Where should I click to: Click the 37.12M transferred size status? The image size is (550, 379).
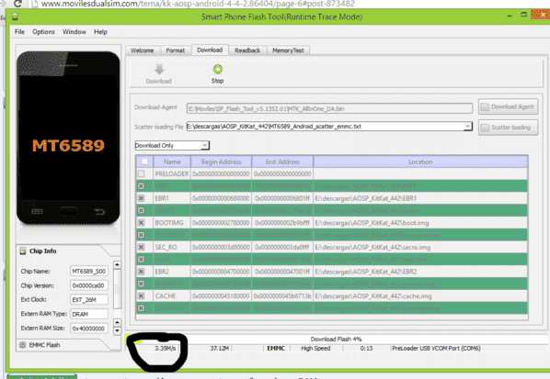pos(220,348)
